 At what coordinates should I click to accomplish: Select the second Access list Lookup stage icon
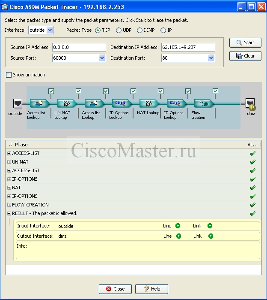pos(94,103)
